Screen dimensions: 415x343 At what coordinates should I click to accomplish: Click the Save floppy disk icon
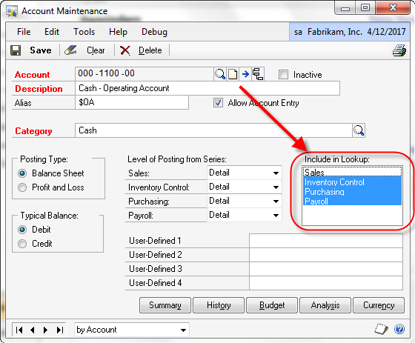[x=16, y=50]
